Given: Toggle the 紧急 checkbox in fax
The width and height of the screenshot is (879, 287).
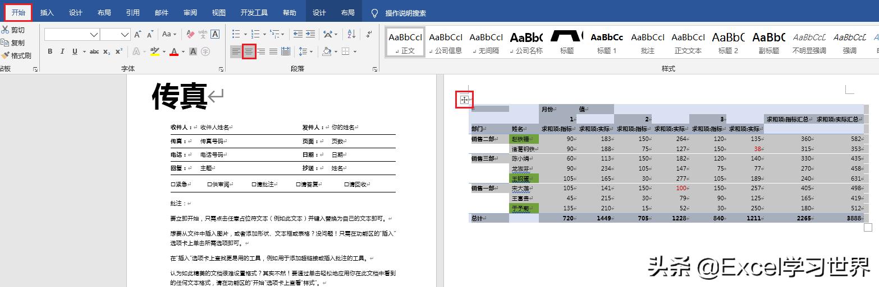Looking at the screenshot, I should (173, 184).
